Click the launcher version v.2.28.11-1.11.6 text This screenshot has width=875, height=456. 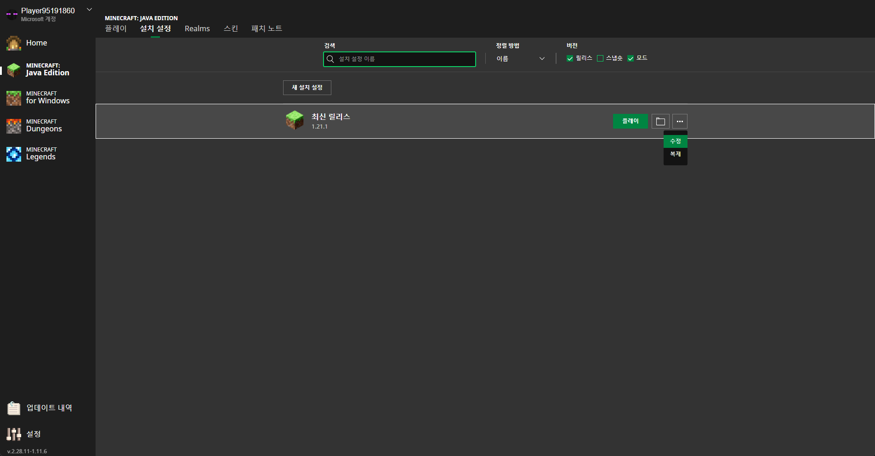click(27, 451)
